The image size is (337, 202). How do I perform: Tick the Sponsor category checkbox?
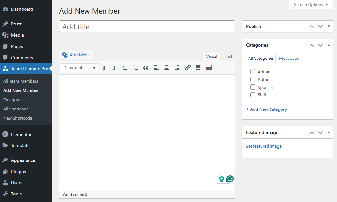253,87
